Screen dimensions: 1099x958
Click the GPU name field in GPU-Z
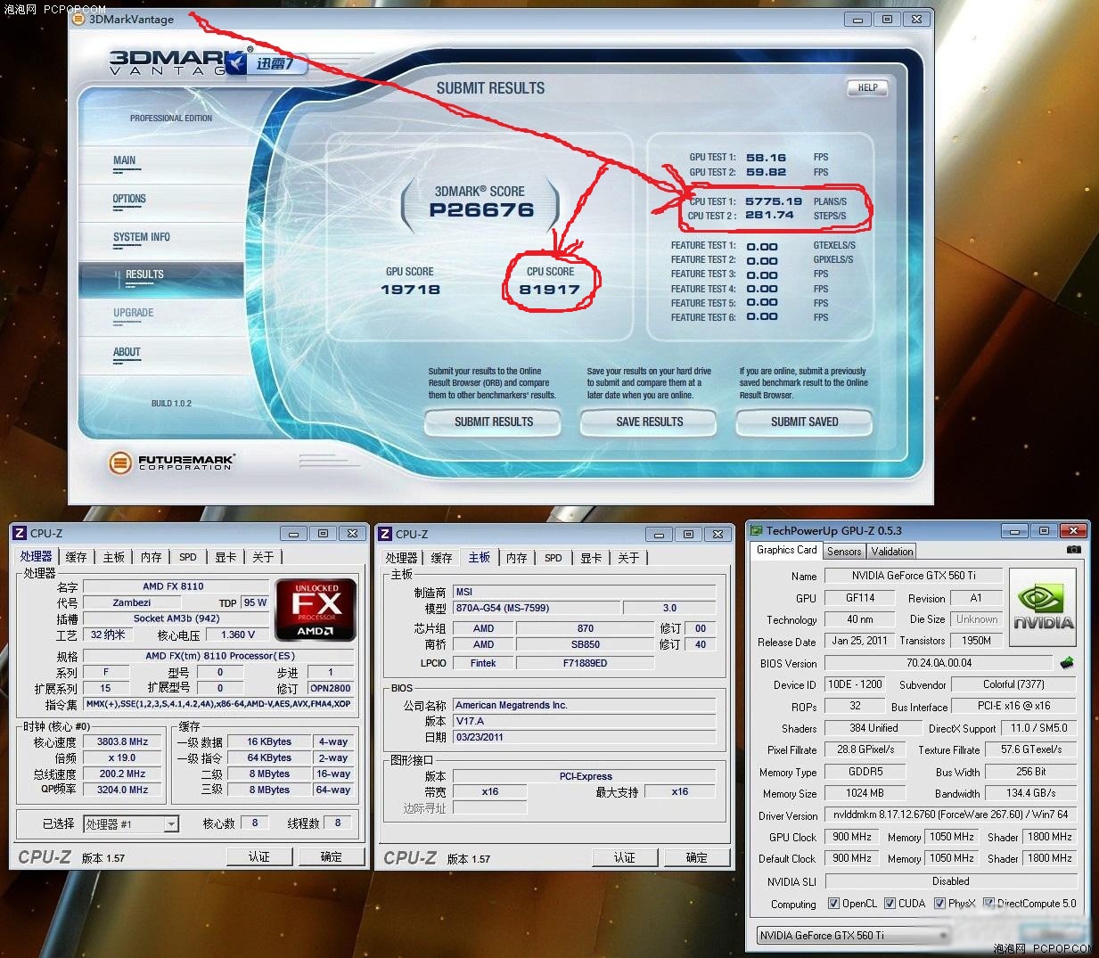(x=914, y=576)
